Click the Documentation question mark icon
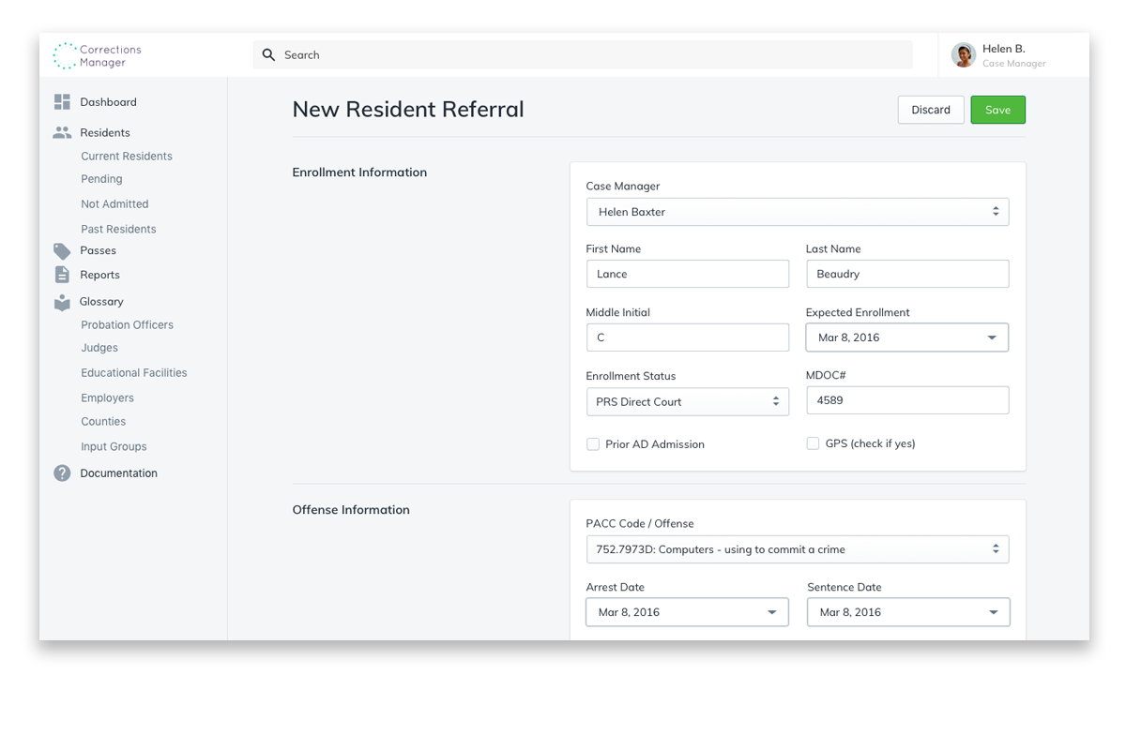Image resolution: width=1126 pixels, height=750 pixels. click(x=62, y=473)
